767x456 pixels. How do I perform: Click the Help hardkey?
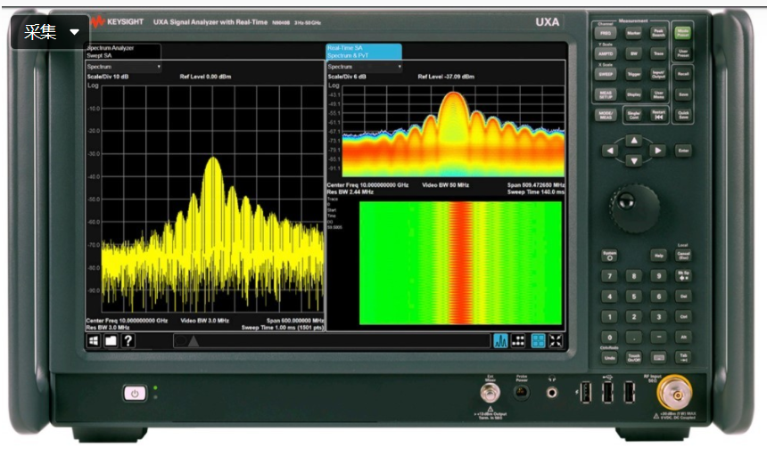point(658,256)
